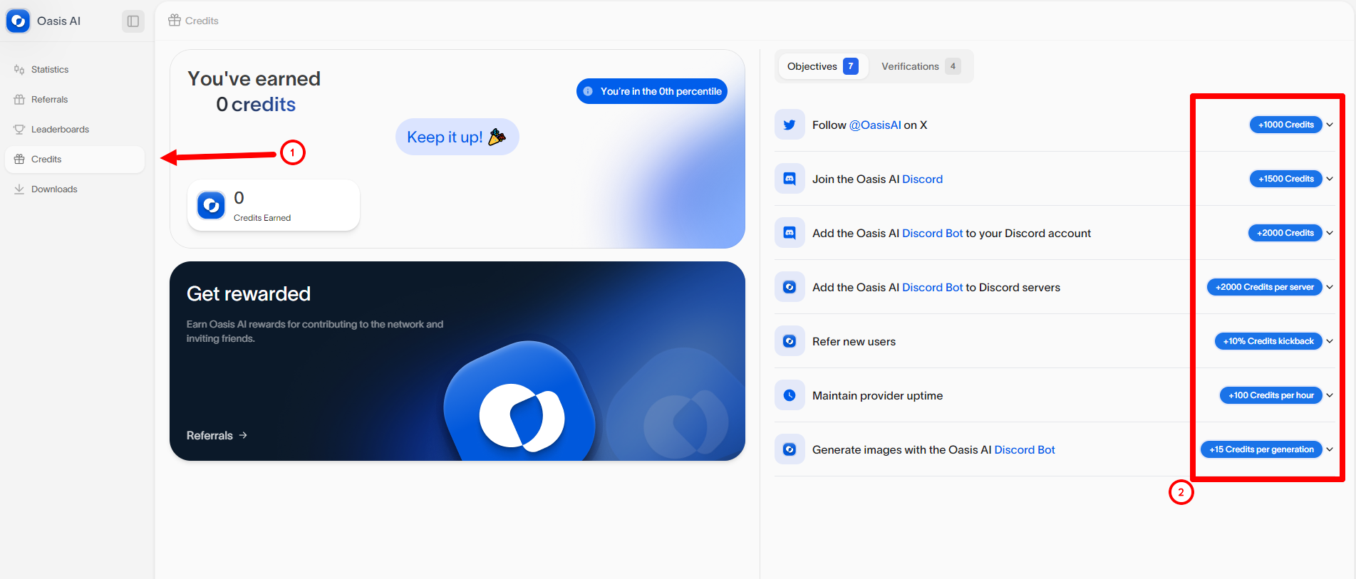Switch to the Verifications tab
Image resolution: width=1356 pixels, height=579 pixels.
point(920,66)
